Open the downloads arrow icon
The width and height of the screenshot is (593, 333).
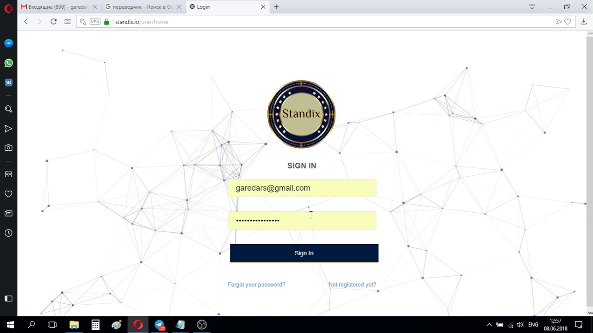click(x=583, y=22)
